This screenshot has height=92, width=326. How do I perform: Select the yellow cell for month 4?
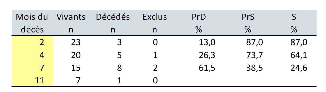pyautogui.click(x=32, y=55)
